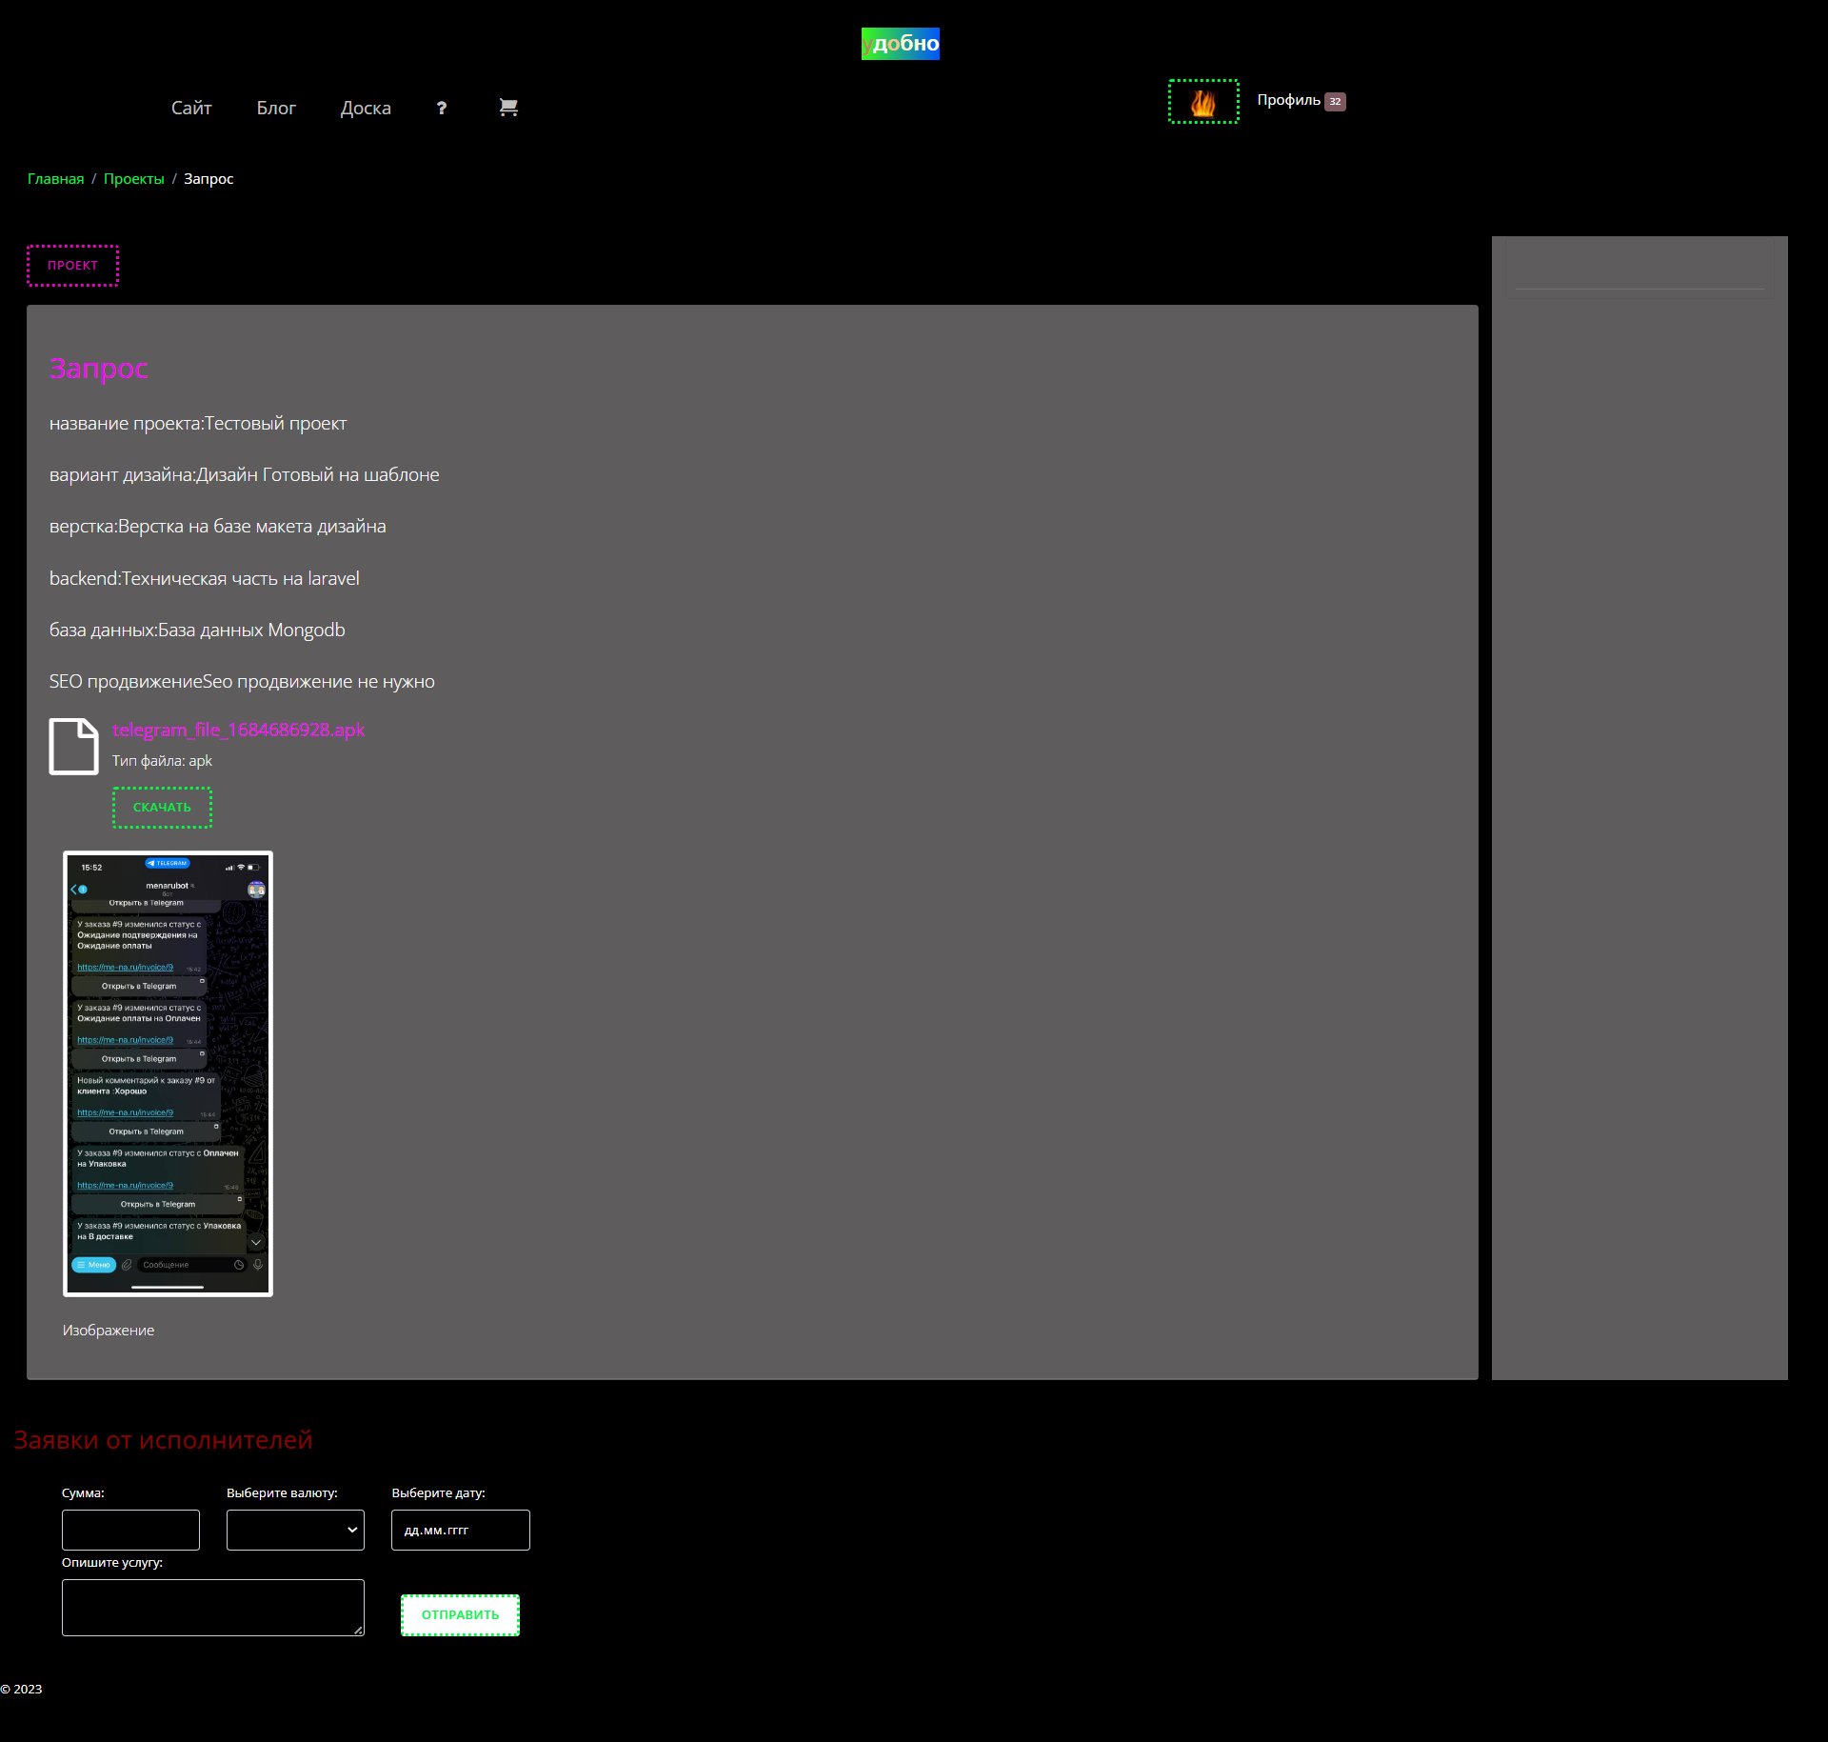
Task: Open the Профиль link
Action: coord(1288,101)
